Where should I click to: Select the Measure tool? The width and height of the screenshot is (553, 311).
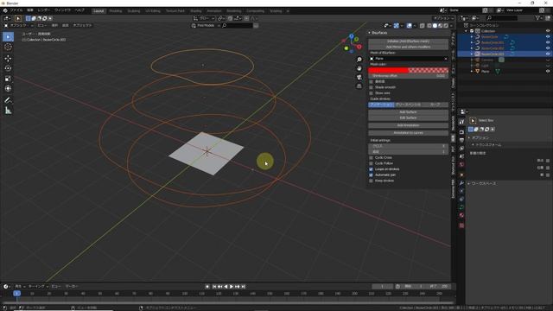[x=8, y=111]
